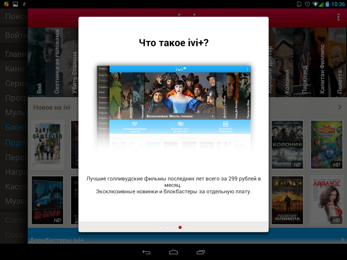Select the second page indicator dot
This screenshot has width=347, height=260.
point(167,227)
